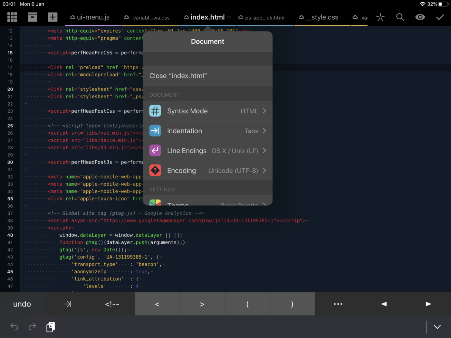Tap the checkmark done icon in toolbar

(440, 17)
